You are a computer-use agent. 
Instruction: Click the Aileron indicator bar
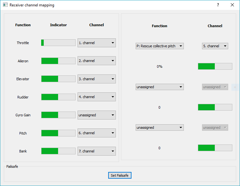[x=58, y=61]
